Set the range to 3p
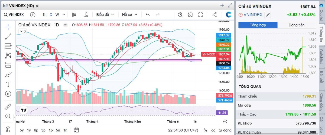Image resolution: width=325 pixels, height=135 pixels. (43, 130)
